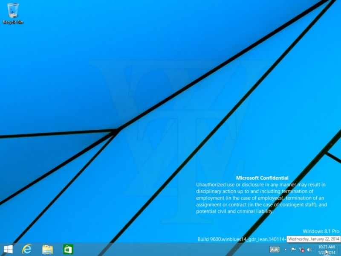The width and height of the screenshot is (341, 256).
Task: Open Action Center via the flag icon
Action: tap(293, 249)
